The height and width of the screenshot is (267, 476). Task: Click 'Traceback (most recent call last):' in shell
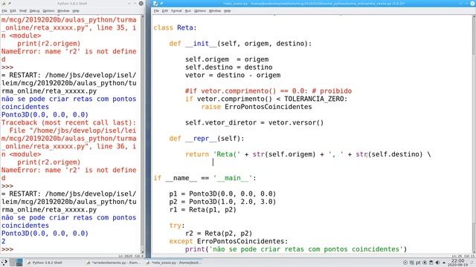[68, 122]
